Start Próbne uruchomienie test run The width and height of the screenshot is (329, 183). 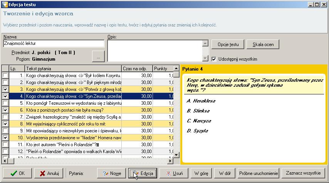pos(258,173)
